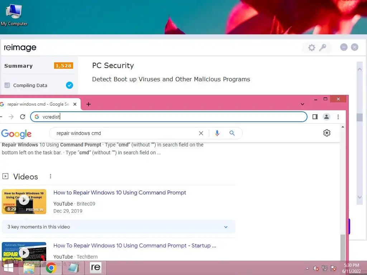The height and width of the screenshot is (275, 367).
Task: Maximize the Chrome window
Action: [325, 99]
